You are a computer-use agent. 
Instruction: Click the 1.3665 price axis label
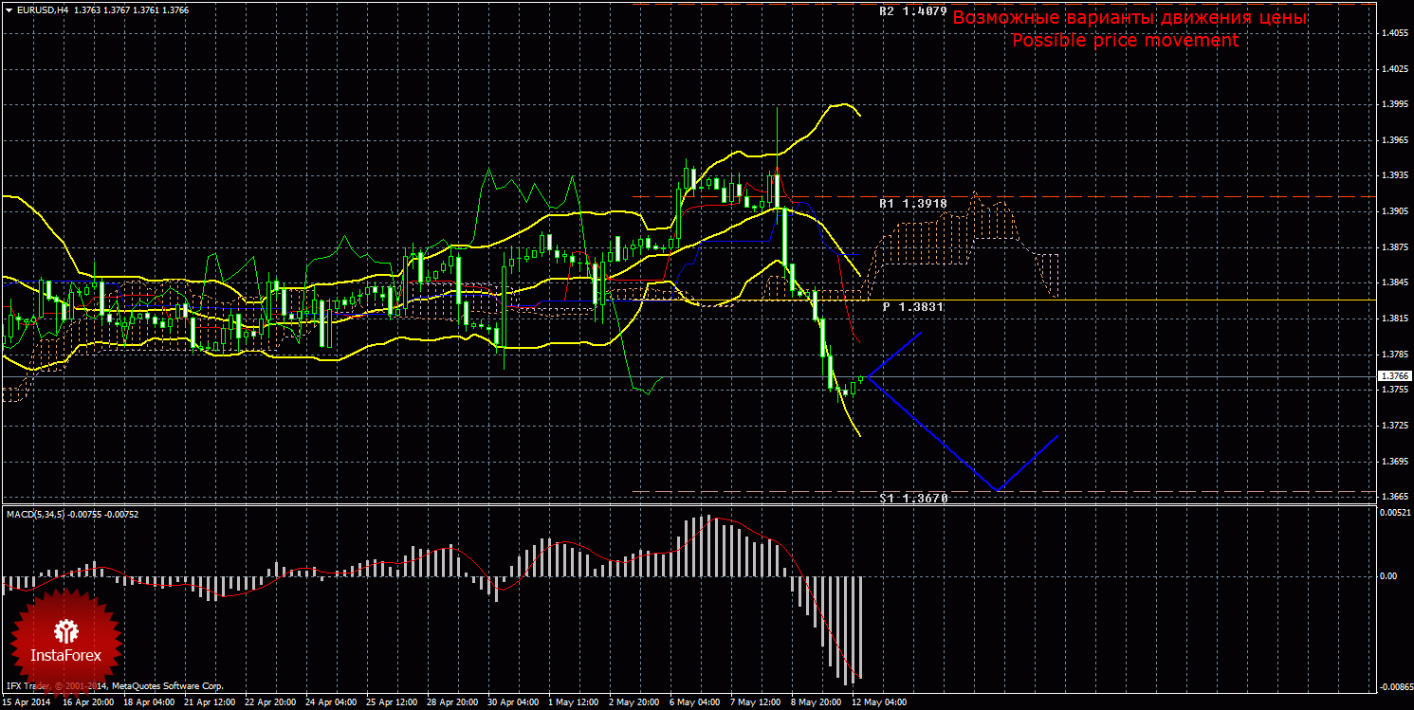tap(1393, 497)
